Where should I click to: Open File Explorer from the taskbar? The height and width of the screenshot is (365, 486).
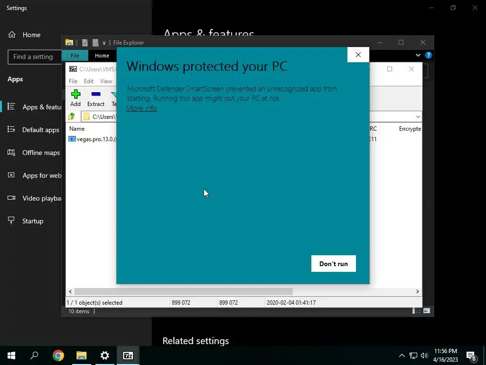[x=82, y=355]
